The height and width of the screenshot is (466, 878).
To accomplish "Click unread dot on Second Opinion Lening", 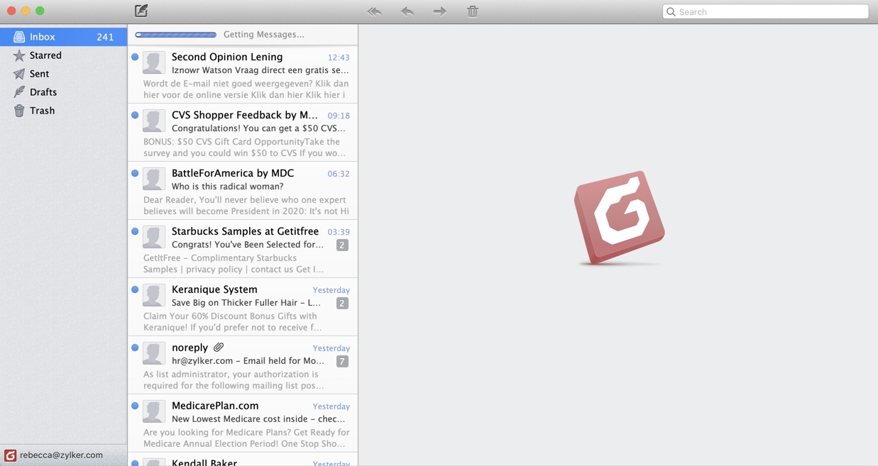I will [x=135, y=57].
